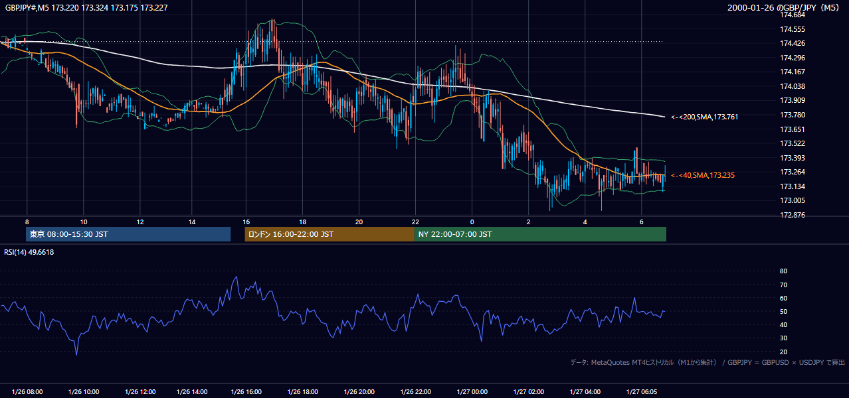Click the RSI scale value 50
The image size is (849, 398).
(x=784, y=311)
